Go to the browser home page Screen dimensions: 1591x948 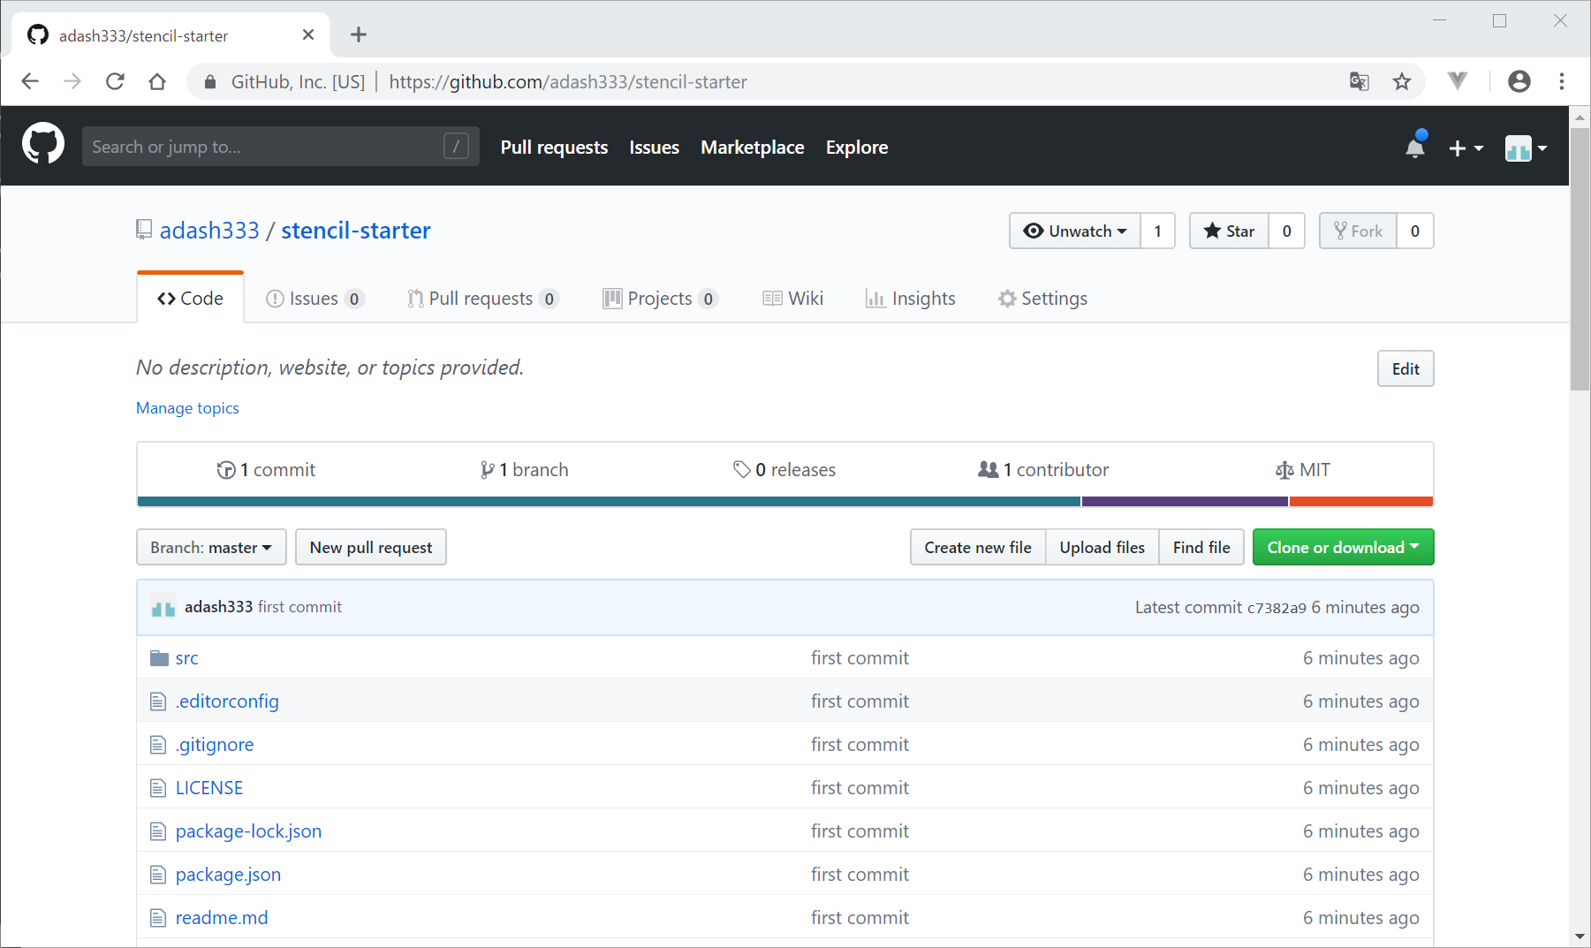pos(157,81)
